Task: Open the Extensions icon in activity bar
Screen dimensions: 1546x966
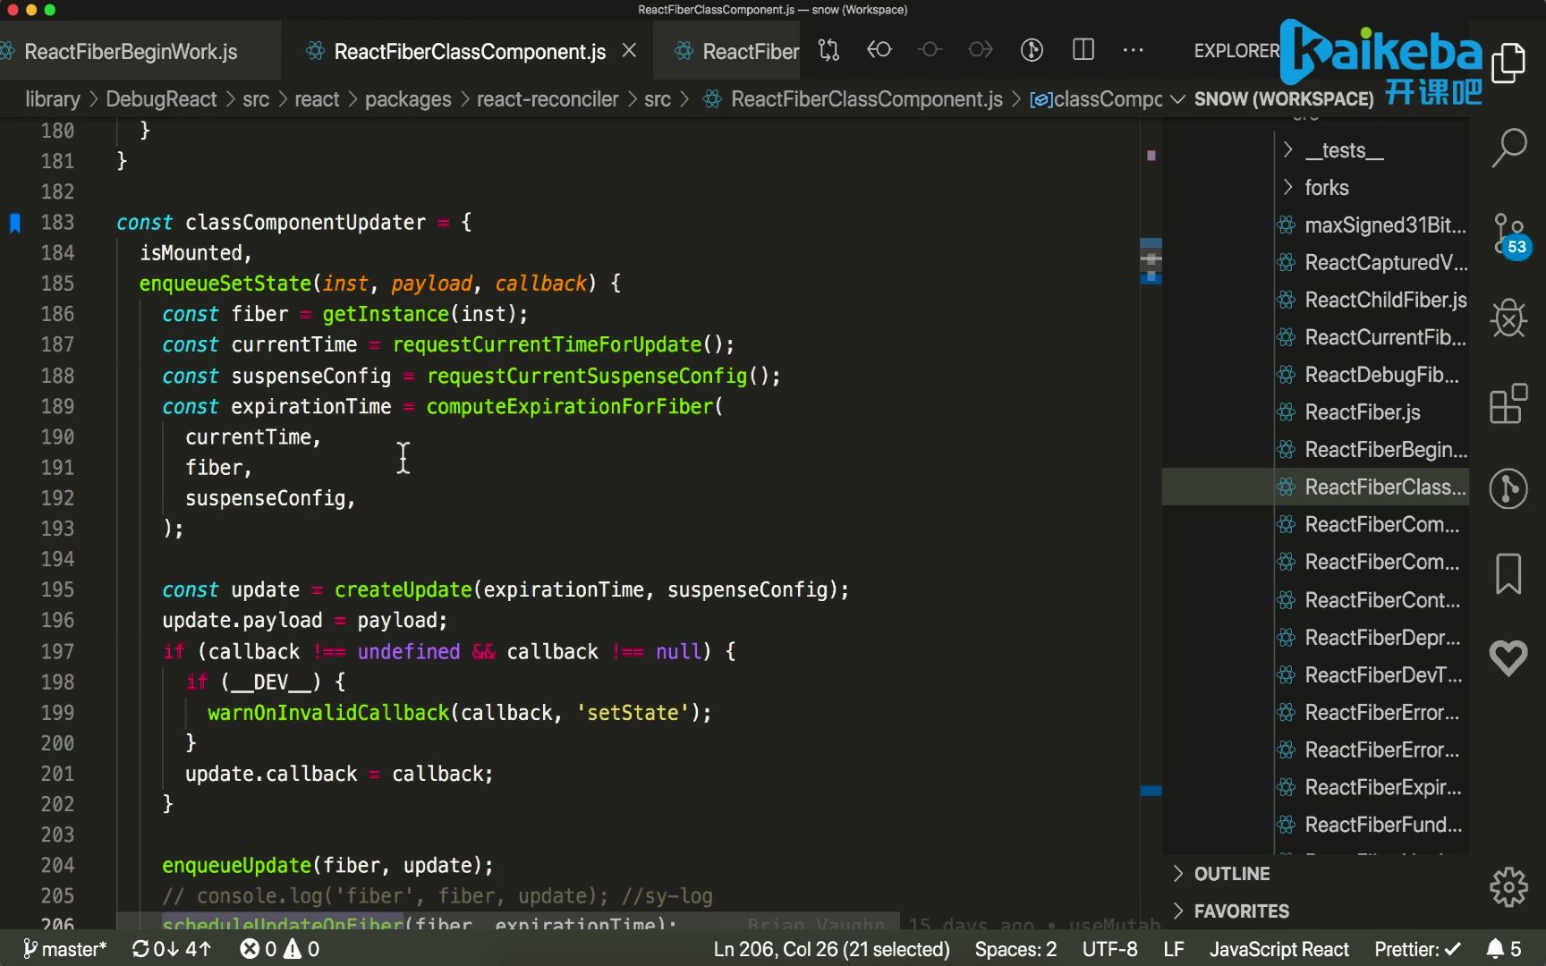Action: (x=1508, y=403)
